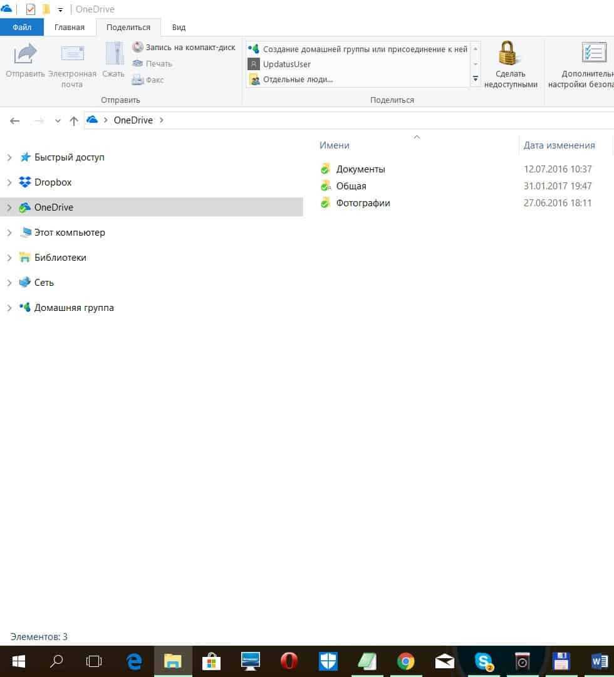Expand the Dropbox tree node

(9, 182)
